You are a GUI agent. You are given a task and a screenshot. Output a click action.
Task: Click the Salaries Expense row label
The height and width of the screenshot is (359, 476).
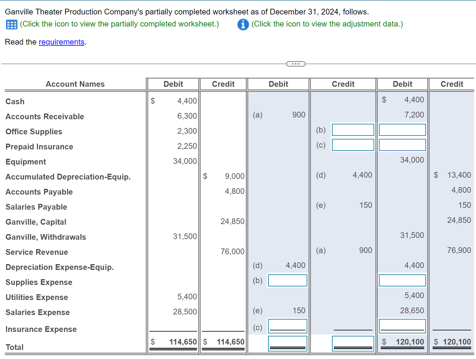(38, 312)
